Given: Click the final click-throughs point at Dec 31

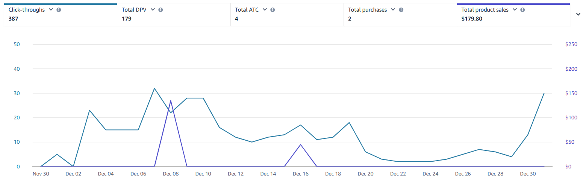Looking at the screenshot, I should point(544,93).
